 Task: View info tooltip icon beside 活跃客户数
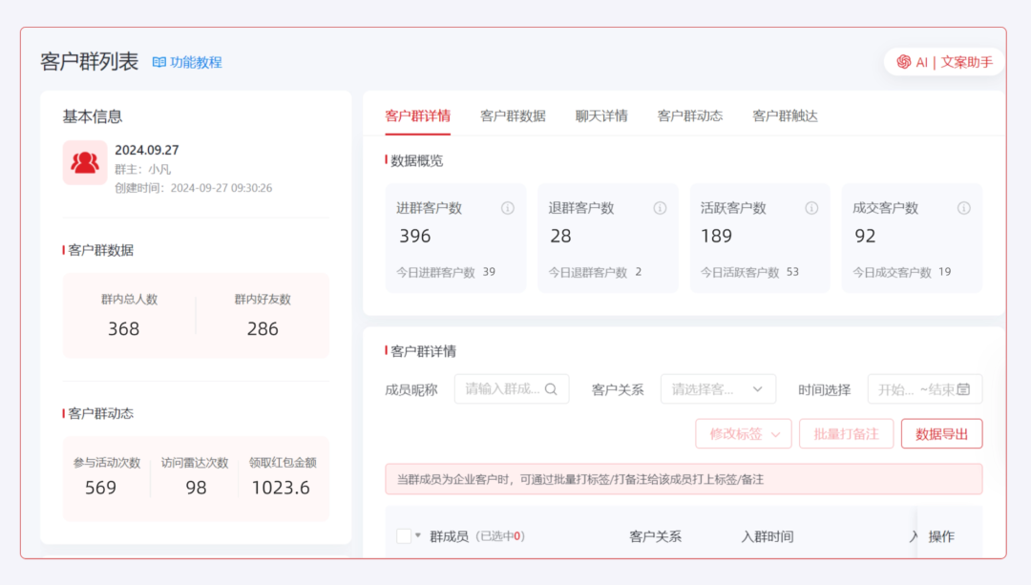811,208
